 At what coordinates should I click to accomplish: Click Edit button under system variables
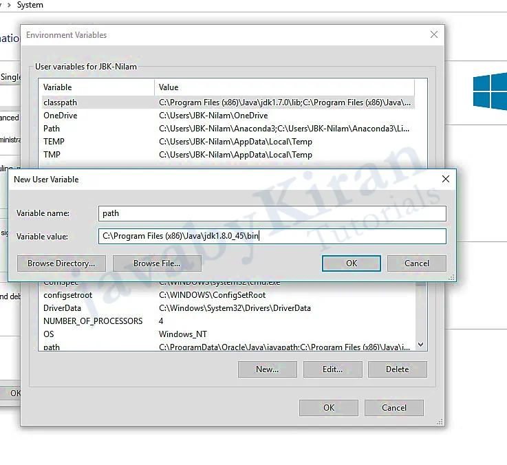click(333, 369)
